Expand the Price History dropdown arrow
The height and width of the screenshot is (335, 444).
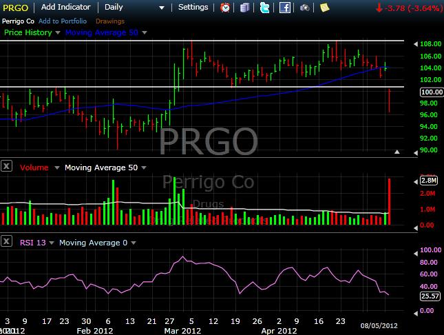[x=58, y=32]
